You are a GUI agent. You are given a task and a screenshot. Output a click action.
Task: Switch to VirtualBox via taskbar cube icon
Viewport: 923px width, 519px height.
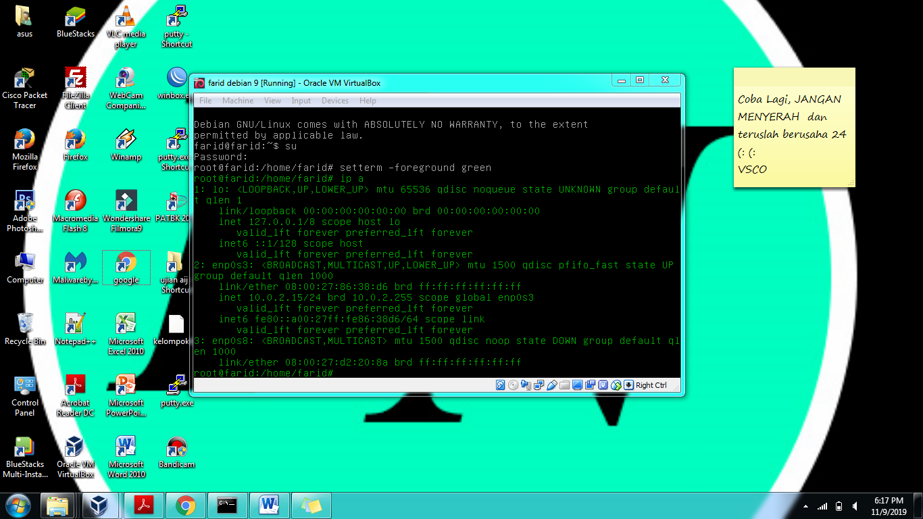99,505
